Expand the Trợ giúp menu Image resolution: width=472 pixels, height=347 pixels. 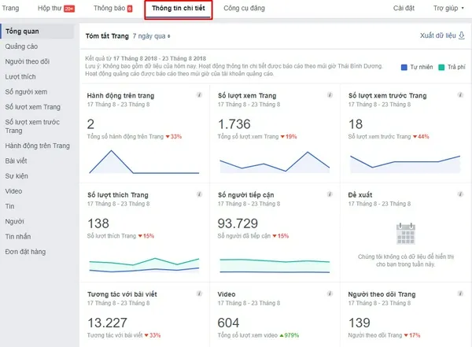coord(448,9)
